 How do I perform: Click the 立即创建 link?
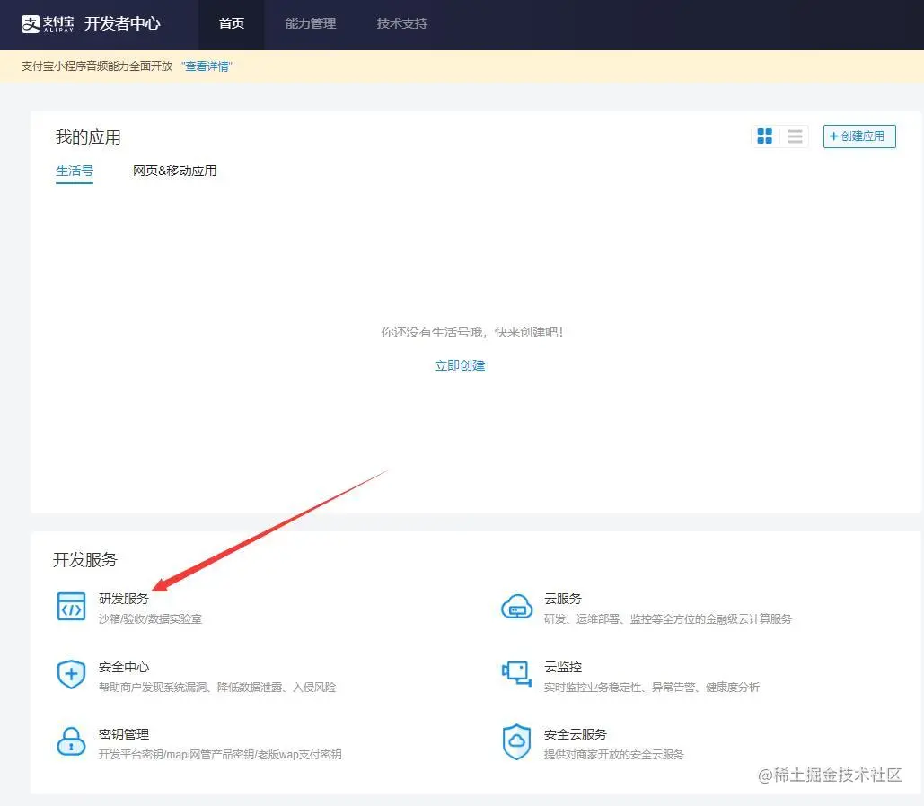[x=460, y=365]
